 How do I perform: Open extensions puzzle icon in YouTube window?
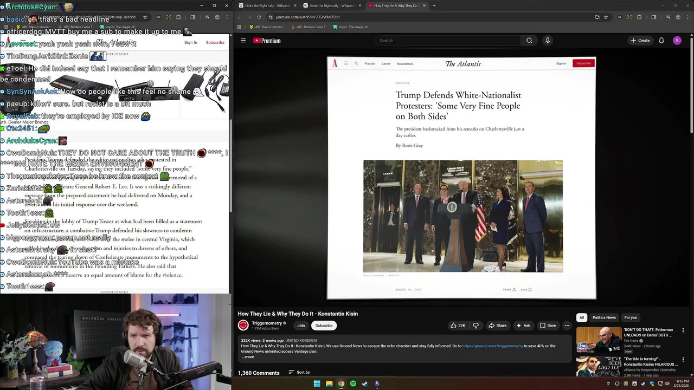pos(639,17)
